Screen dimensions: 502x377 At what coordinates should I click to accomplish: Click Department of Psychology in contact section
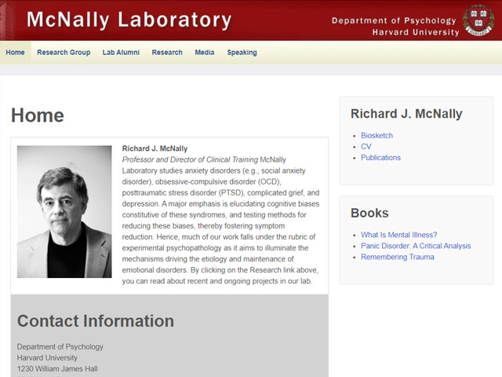coord(60,347)
